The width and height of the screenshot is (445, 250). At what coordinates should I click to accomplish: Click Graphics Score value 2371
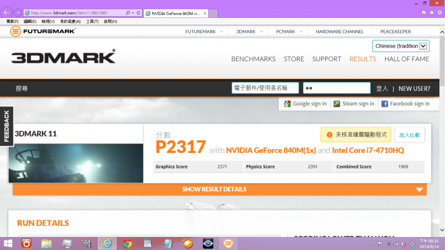pyautogui.click(x=222, y=166)
